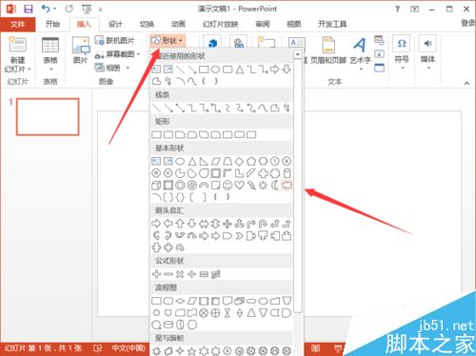
Task: Click the 登录 sign-in link
Action: [468, 23]
